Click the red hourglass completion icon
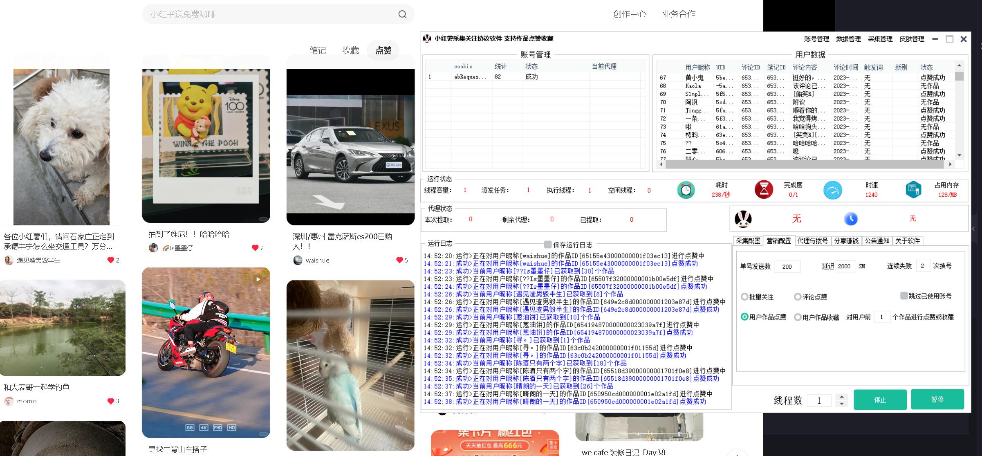The height and width of the screenshot is (456, 982). click(x=763, y=190)
